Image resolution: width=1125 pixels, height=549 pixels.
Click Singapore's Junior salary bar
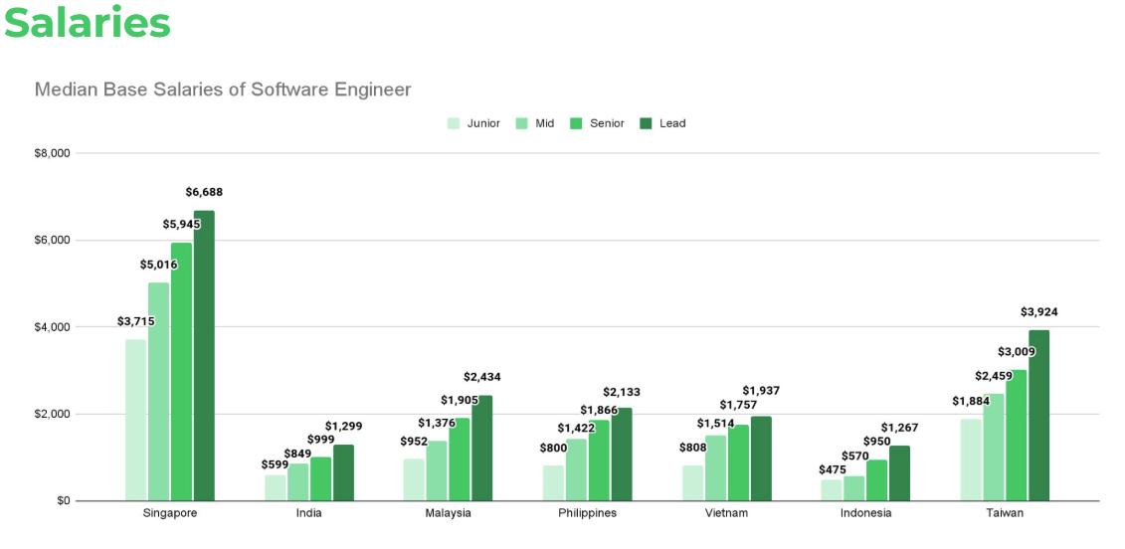tap(135, 420)
